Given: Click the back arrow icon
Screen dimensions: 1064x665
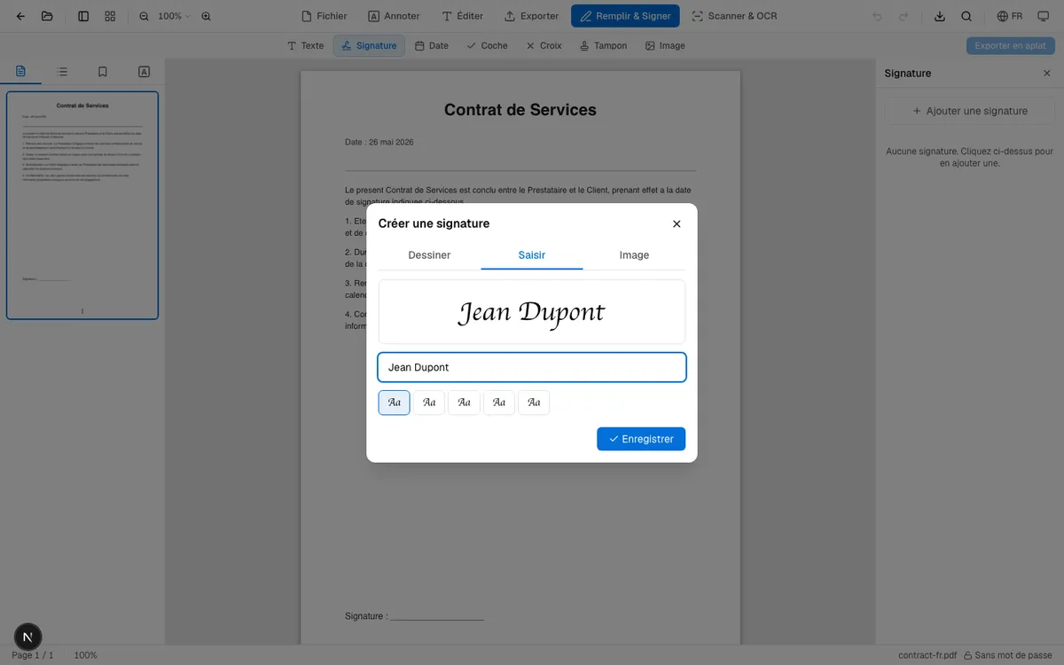Looking at the screenshot, I should coord(20,16).
